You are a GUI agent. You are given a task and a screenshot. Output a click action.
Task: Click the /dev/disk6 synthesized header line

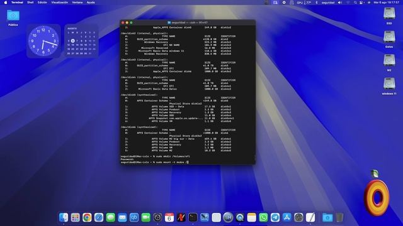tap(139, 127)
